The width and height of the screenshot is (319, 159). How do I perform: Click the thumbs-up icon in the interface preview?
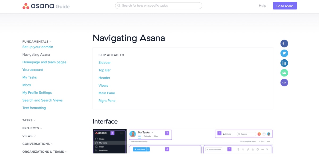pos(253,149)
